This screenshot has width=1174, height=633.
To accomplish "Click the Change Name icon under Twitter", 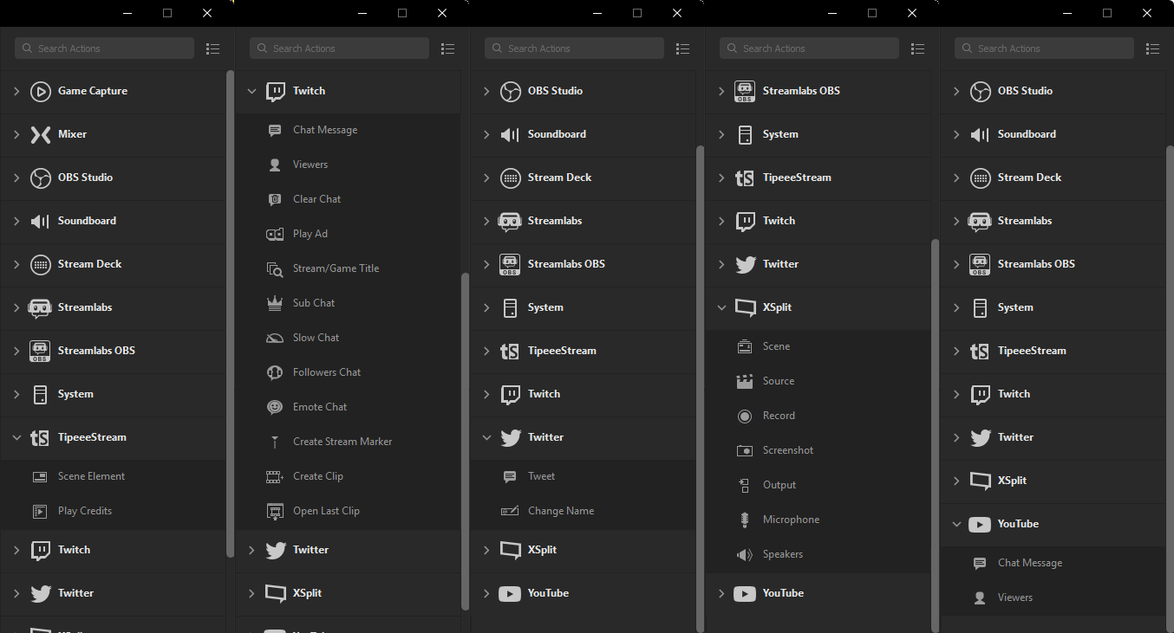I will [510, 511].
